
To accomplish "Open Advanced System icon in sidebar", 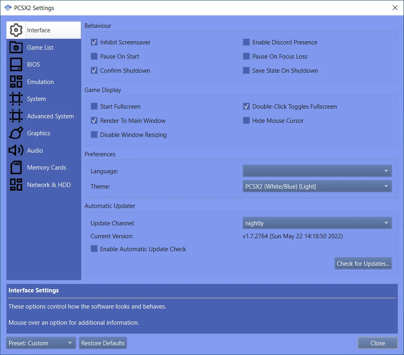I will point(16,116).
